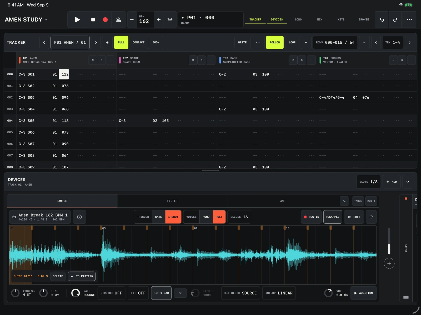Select the velocity cell 112 in row 000
Screen dimensions: 421x315
click(x=64, y=74)
